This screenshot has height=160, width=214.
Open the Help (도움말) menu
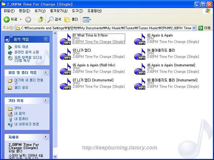95,11
